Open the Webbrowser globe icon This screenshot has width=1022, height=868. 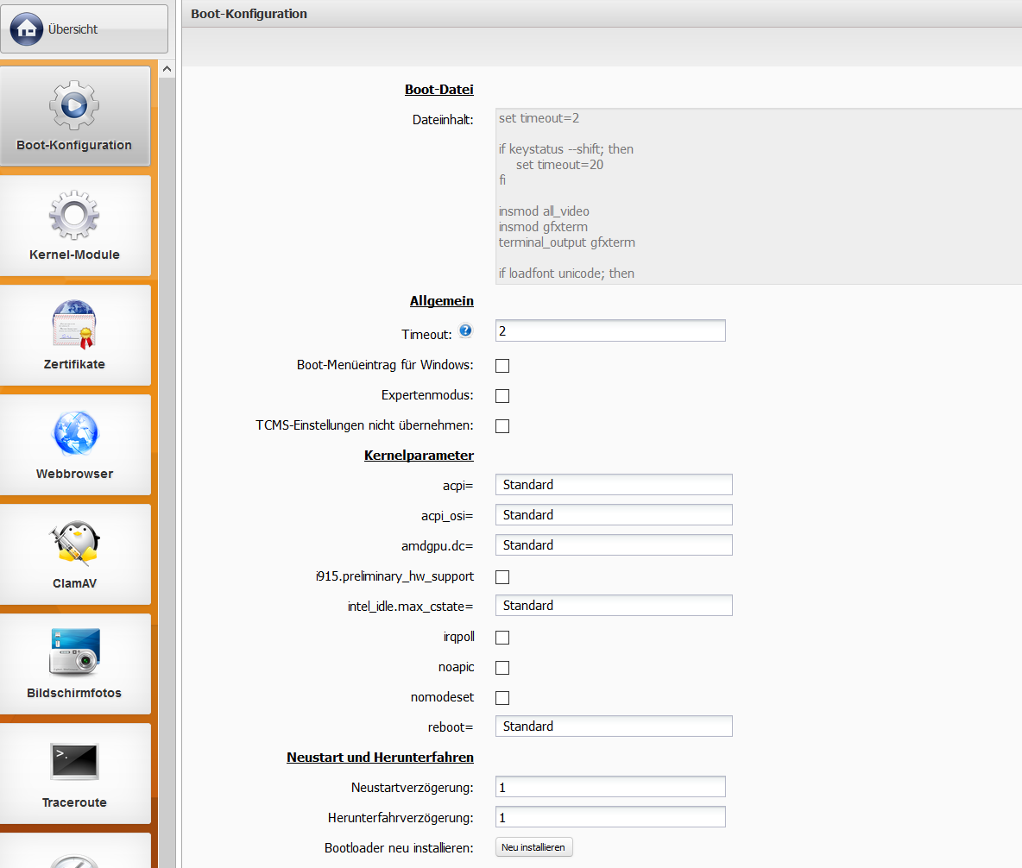point(76,433)
